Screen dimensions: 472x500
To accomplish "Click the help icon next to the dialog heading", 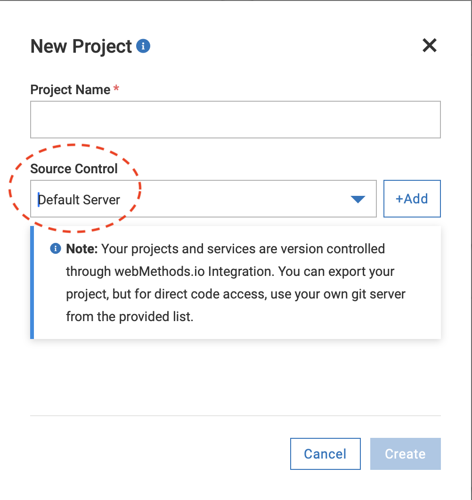I will point(143,46).
